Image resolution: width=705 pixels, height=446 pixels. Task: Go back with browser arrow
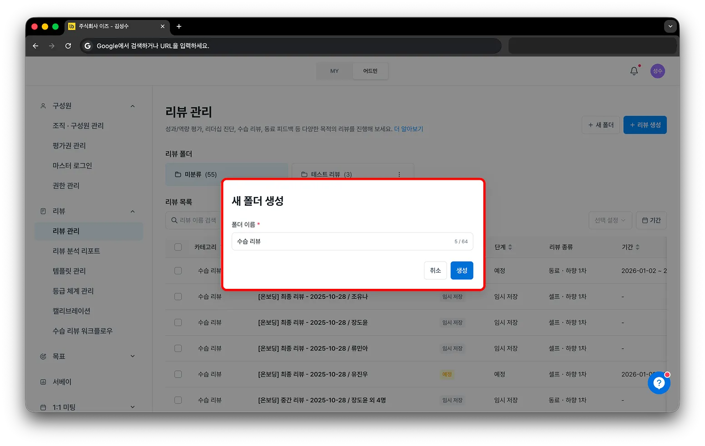coord(35,46)
